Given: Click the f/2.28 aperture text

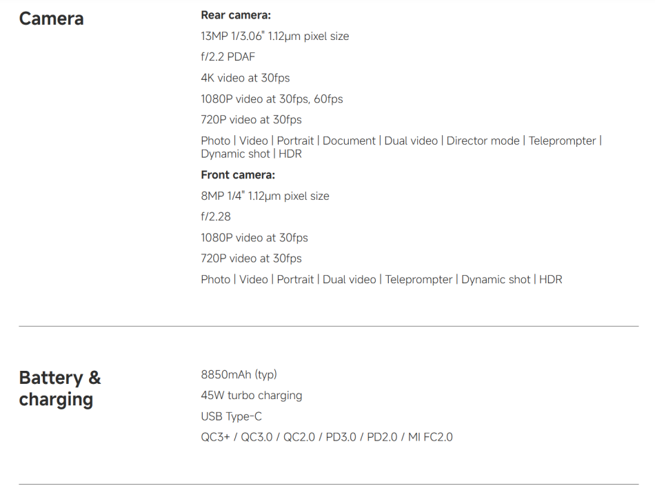Looking at the screenshot, I should 216,216.
